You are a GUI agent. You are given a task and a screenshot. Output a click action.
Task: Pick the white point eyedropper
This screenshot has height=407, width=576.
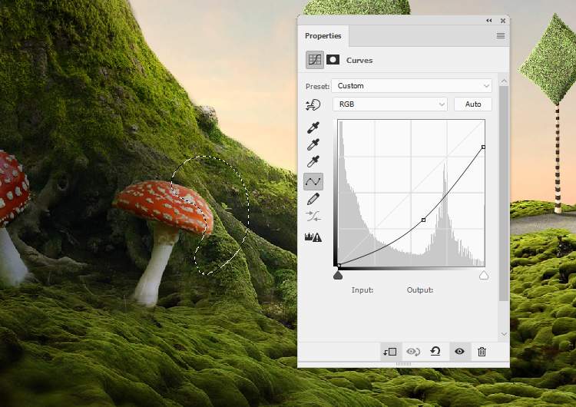[313, 162]
